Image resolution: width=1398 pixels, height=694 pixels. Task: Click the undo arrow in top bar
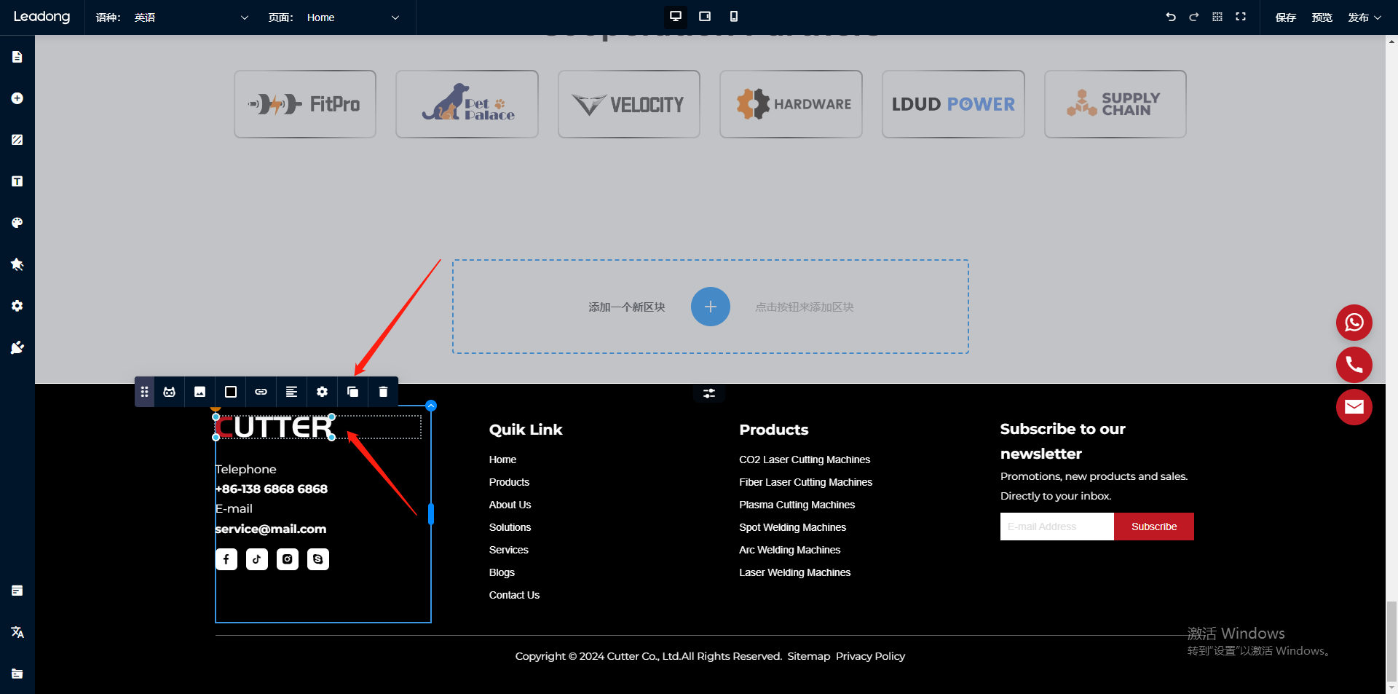click(x=1170, y=17)
